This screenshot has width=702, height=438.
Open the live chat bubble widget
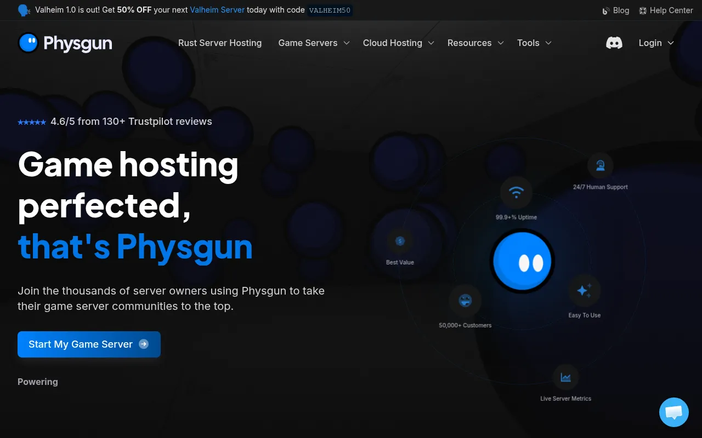click(673, 412)
